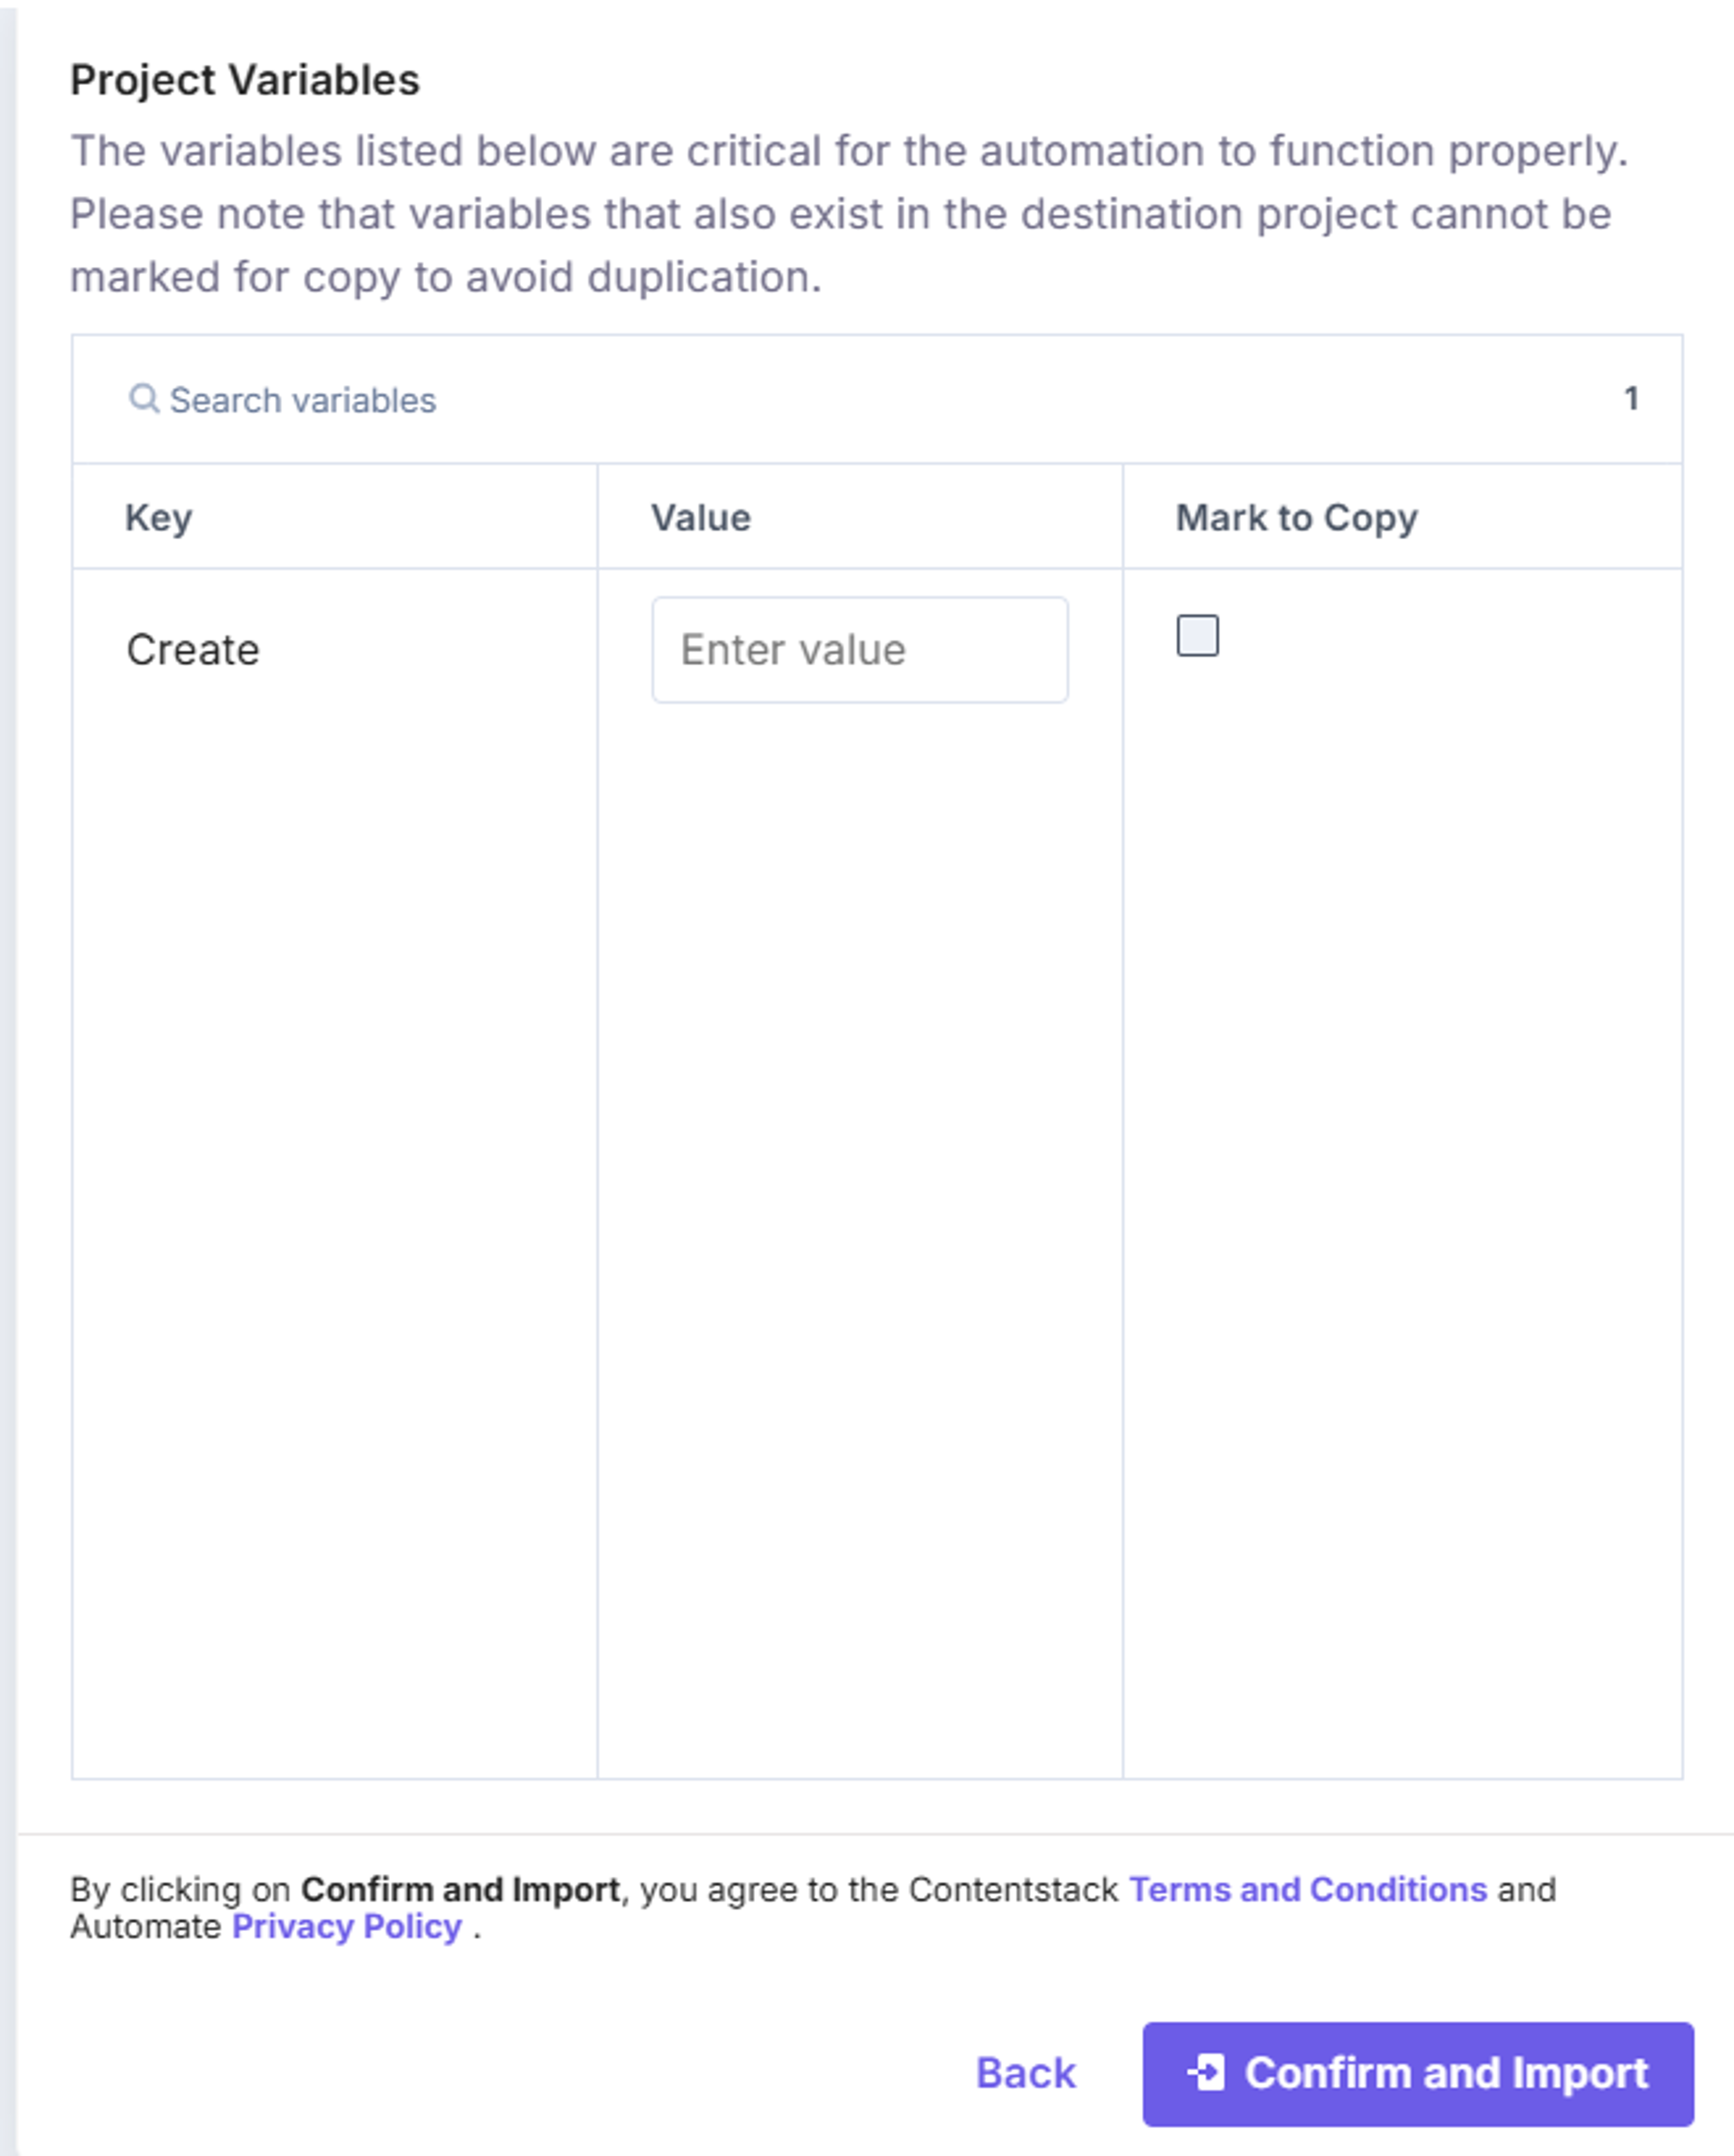This screenshot has width=1734, height=2156.
Task: Focus the Enter value input for Create
Action: click(x=859, y=650)
